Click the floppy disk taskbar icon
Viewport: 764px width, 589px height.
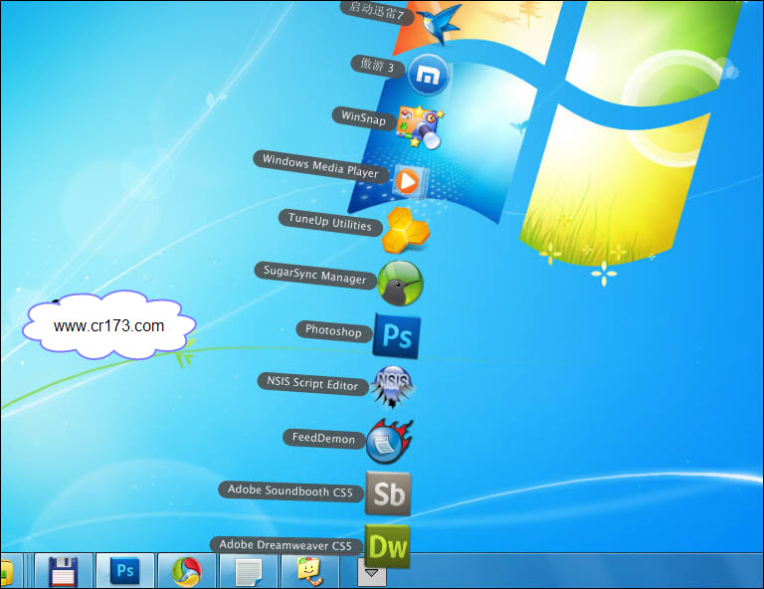point(64,571)
